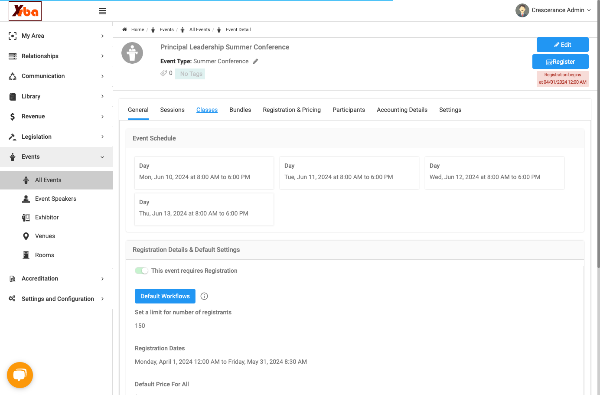Click the Register button

560,62
